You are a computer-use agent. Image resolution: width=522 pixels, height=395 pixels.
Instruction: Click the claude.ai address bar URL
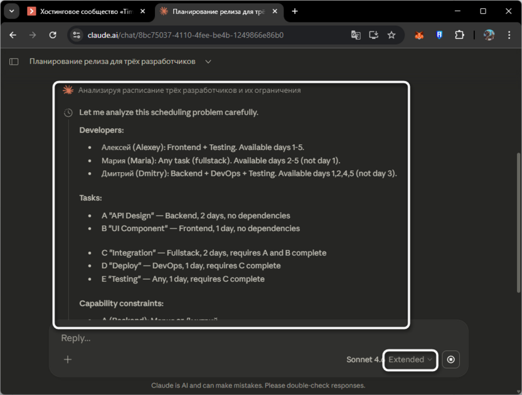click(x=186, y=35)
